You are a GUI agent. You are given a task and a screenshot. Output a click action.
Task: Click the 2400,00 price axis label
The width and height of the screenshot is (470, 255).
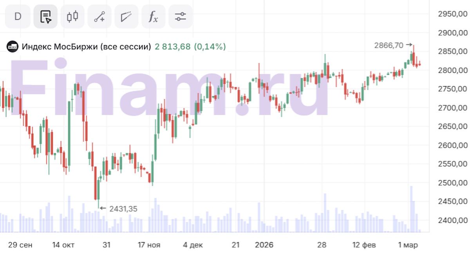click(452, 221)
